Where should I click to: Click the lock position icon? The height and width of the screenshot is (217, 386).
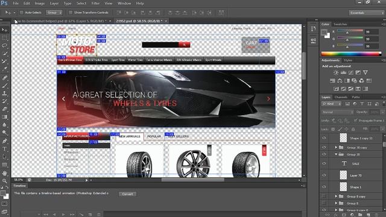(x=346, y=129)
